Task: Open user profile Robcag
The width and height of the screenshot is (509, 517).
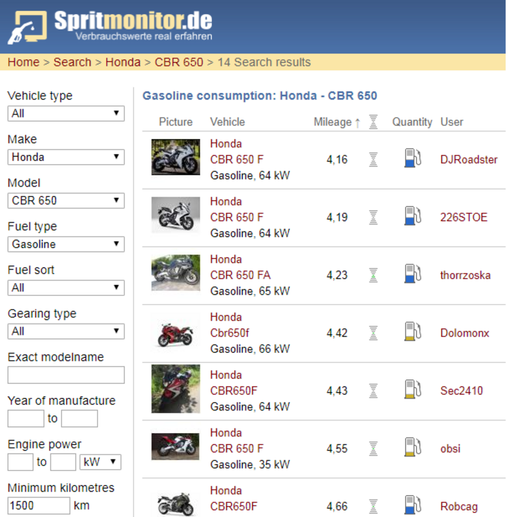Action: click(459, 507)
